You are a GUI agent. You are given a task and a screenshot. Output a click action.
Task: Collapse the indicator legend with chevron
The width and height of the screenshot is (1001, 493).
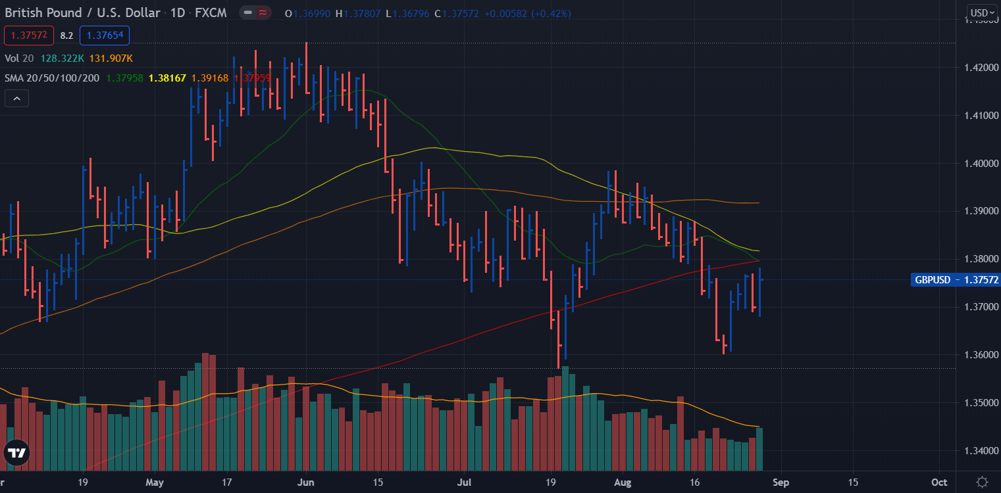[x=16, y=99]
